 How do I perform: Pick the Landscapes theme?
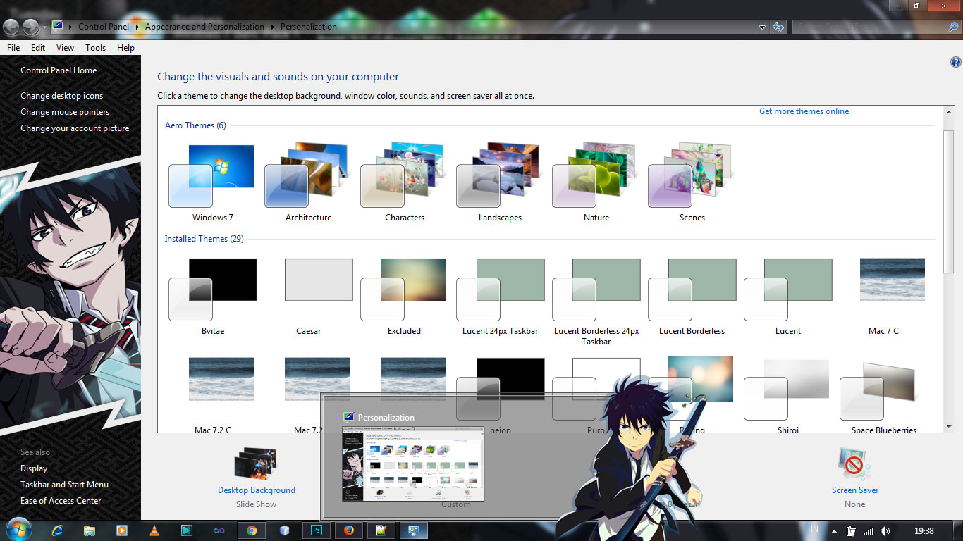pos(500,182)
